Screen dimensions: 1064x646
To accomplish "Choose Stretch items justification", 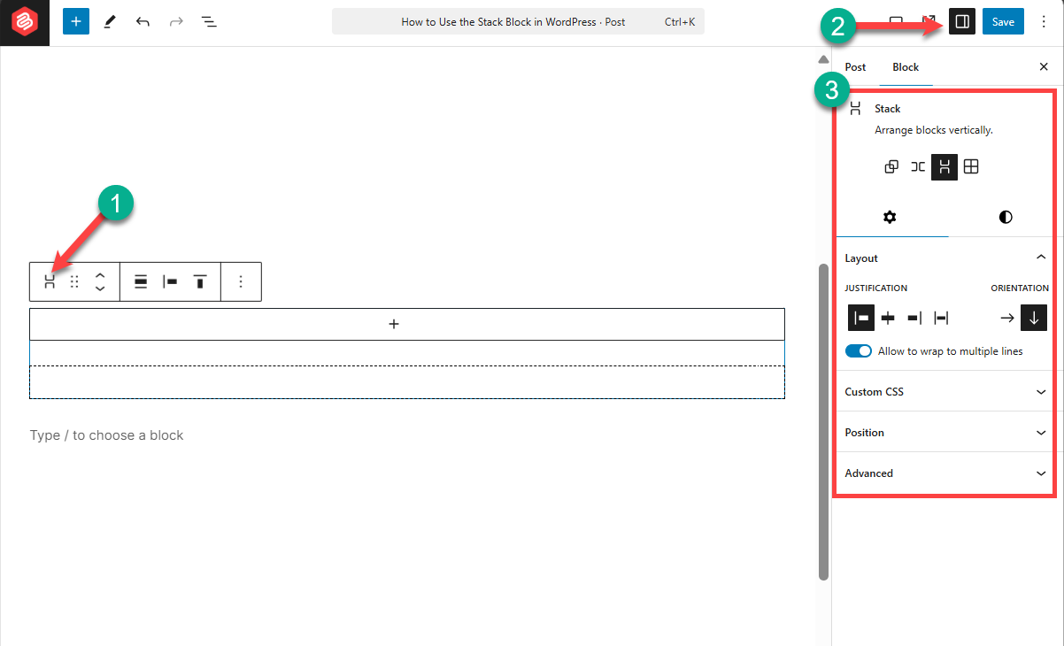I will (x=941, y=318).
